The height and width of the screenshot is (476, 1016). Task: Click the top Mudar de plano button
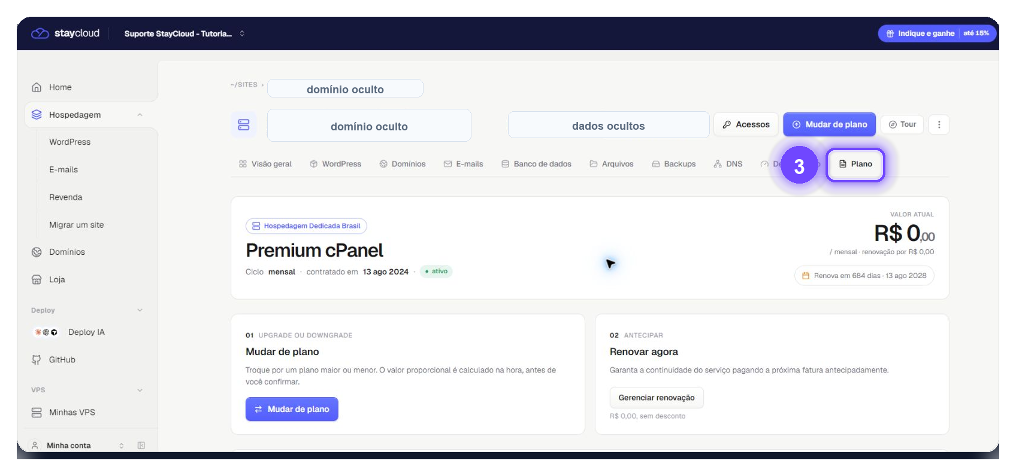pos(830,124)
